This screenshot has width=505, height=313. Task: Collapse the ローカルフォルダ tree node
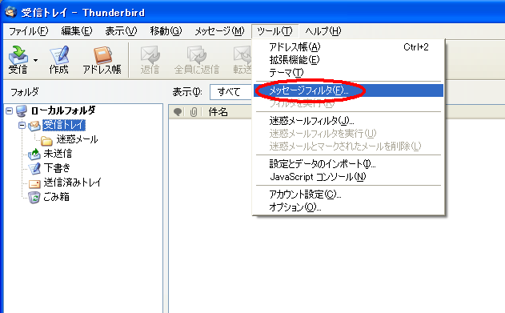pyautogui.click(x=10, y=111)
